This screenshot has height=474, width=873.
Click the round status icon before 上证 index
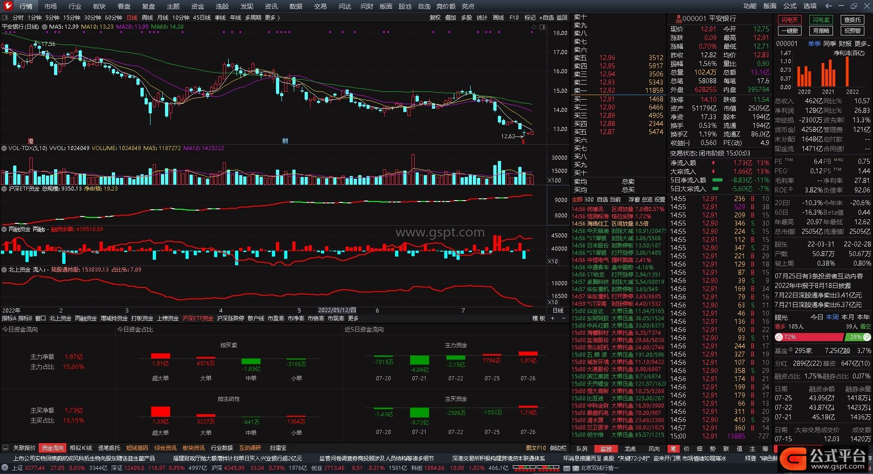pyautogui.click(x=5, y=468)
